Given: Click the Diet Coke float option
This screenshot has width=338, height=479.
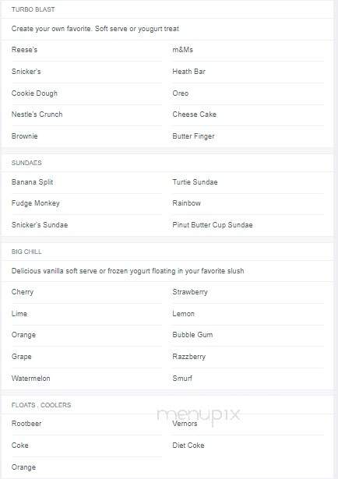Looking at the screenshot, I should pos(188,446).
